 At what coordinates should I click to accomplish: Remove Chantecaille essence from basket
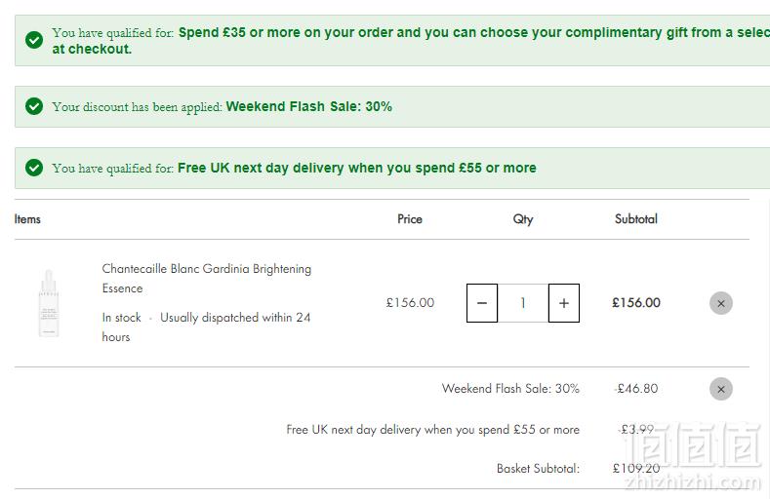(x=721, y=303)
